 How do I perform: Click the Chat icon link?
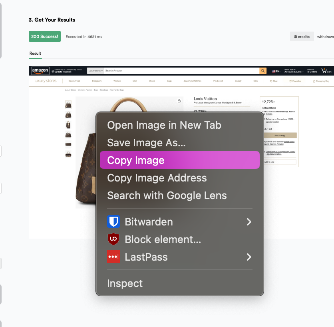[274, 81]
